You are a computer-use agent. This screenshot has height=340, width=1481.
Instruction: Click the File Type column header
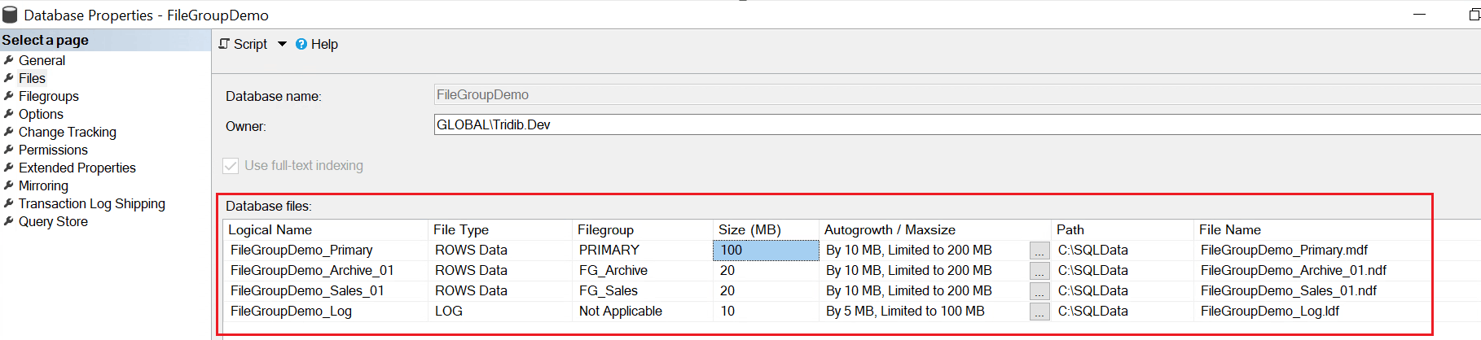(x=500, y=229)
